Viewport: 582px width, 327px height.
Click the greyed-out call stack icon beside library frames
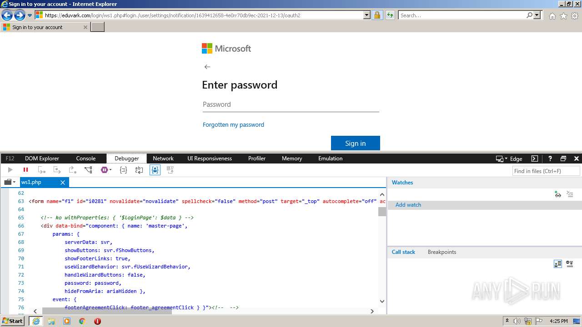tap(570, 264)
